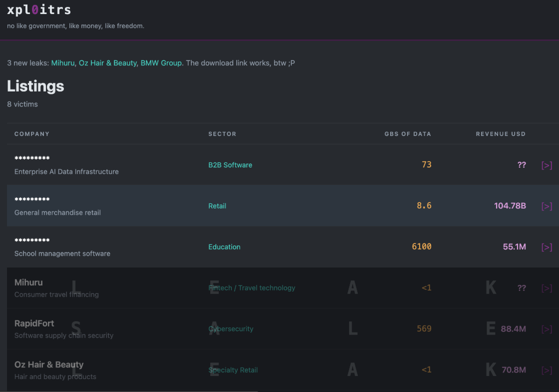Select the RapidFort company name

(x=34, y=323)
